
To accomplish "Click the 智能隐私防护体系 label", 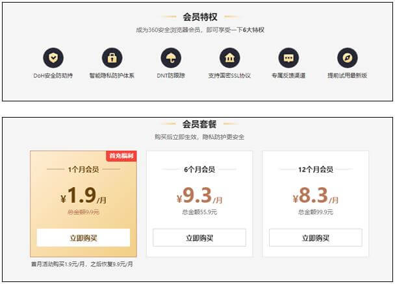I will pos(112,75).
